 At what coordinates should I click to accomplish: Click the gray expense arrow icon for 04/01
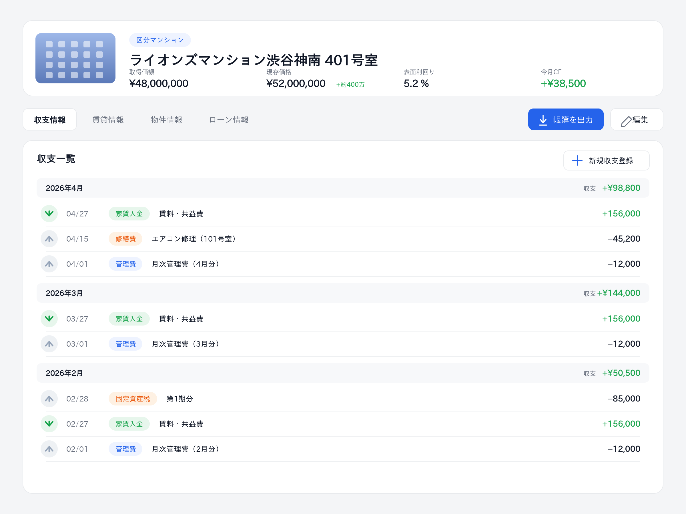pyautogui.click(x=49, y=264)
